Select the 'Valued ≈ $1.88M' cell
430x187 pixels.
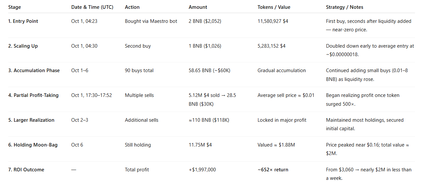[x=276, y=145]
